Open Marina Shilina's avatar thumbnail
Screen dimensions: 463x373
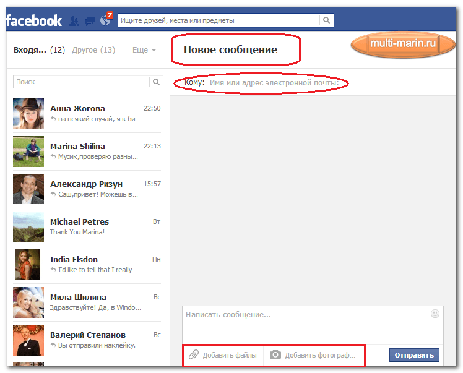28,152
